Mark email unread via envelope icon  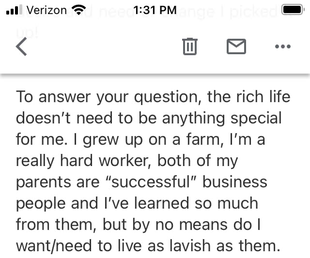pos(236,46)
